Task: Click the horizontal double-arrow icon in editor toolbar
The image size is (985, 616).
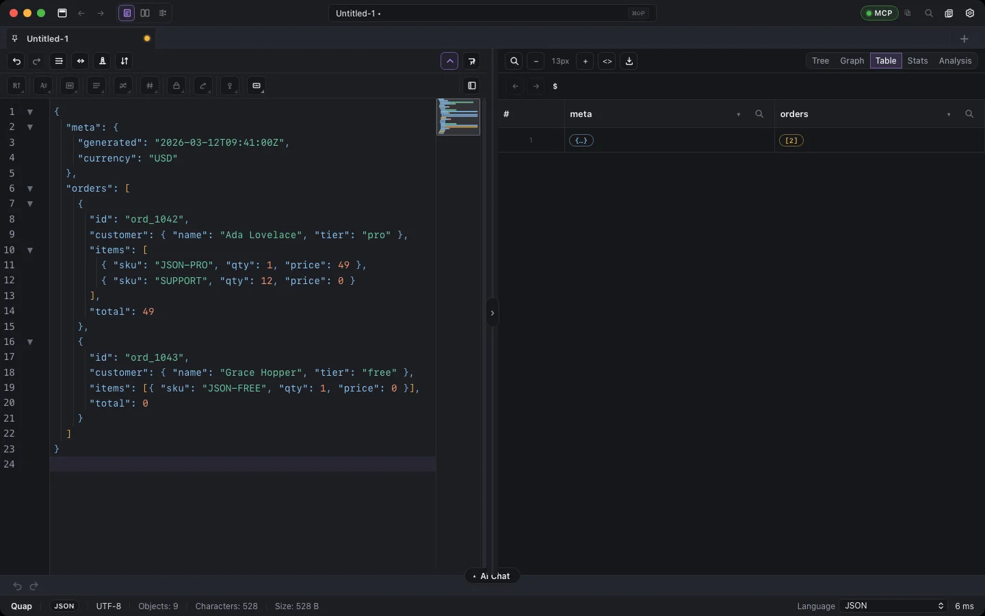Action: pyautogui.click(x=81, y=62)
